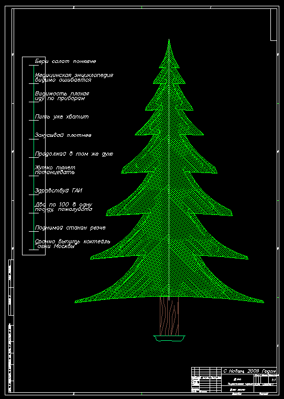Click the vertical stamp column on the left margin

[11, 326]
